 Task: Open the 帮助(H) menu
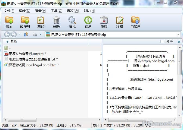[89, 11]
